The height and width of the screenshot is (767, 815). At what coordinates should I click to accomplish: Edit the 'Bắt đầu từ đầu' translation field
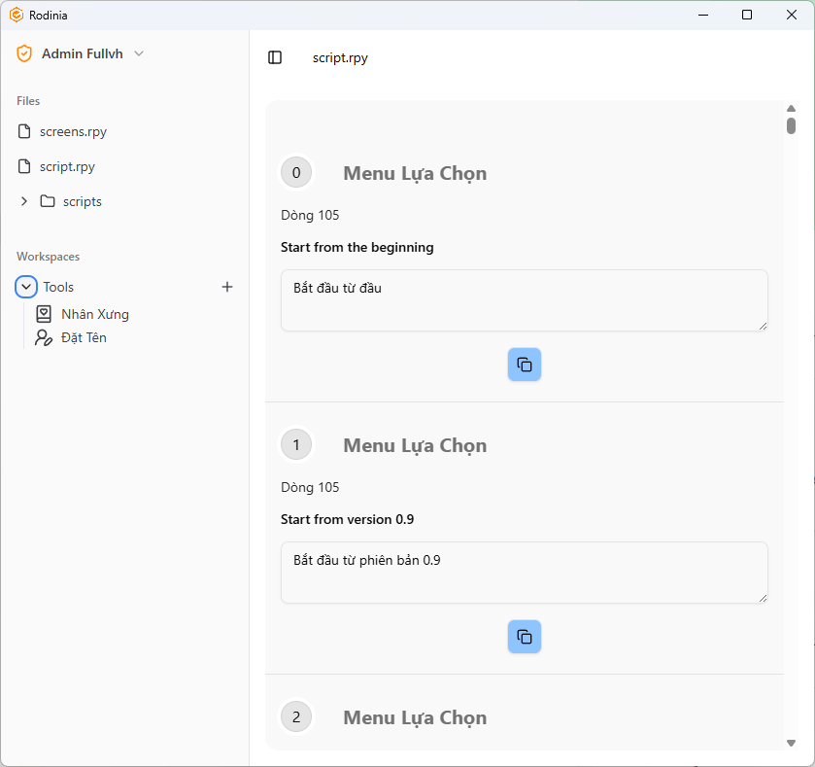(524, 300)
